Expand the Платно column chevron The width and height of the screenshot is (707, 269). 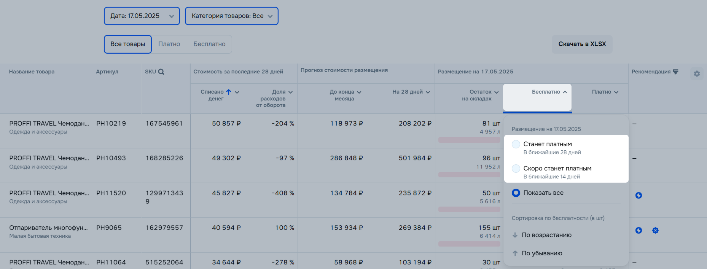616,92
